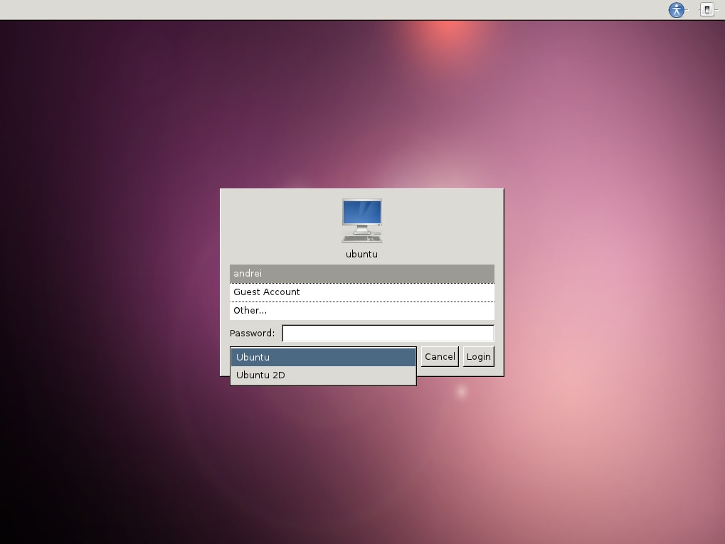Choose the Guest Account entry

(x=362, y=292)
